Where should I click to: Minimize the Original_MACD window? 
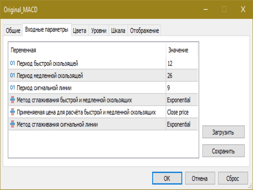pyautogui.click(x=206, y=9)
